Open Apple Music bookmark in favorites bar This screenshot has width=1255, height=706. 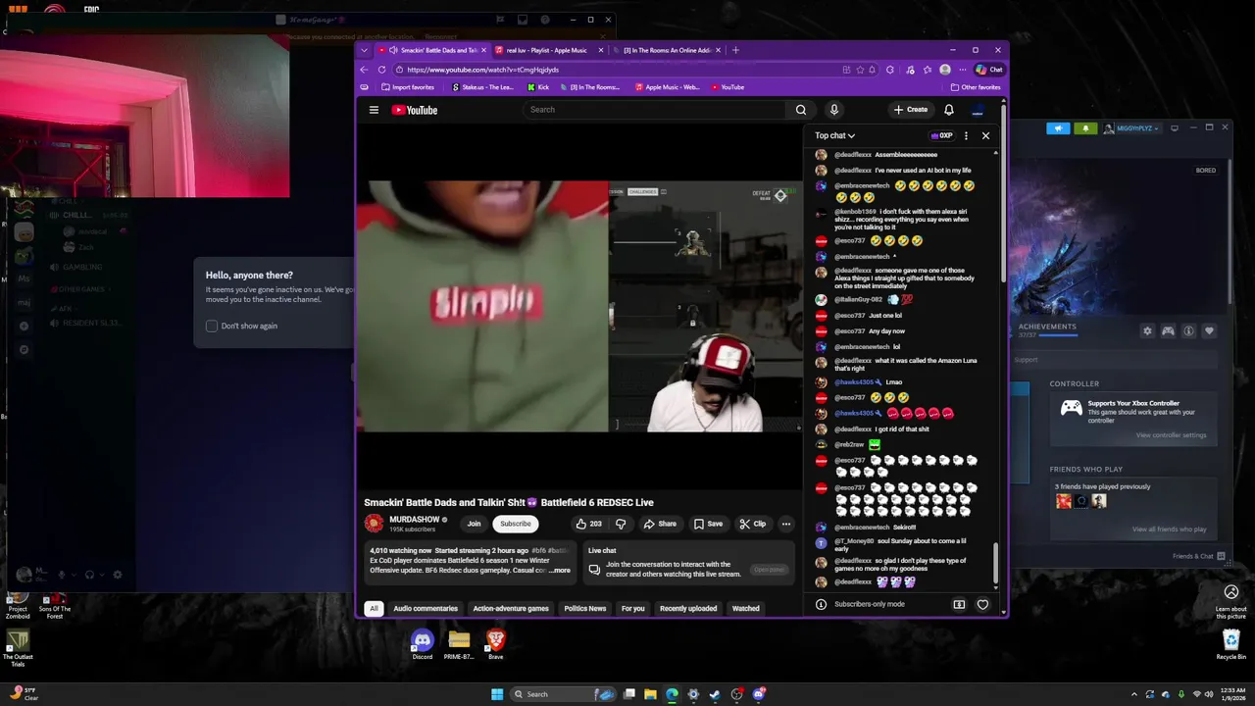[667, 87]
